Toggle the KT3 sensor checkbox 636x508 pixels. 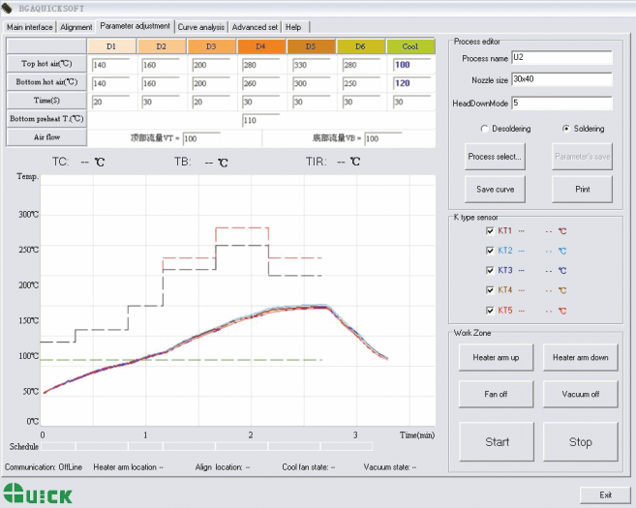pos(489,270)
